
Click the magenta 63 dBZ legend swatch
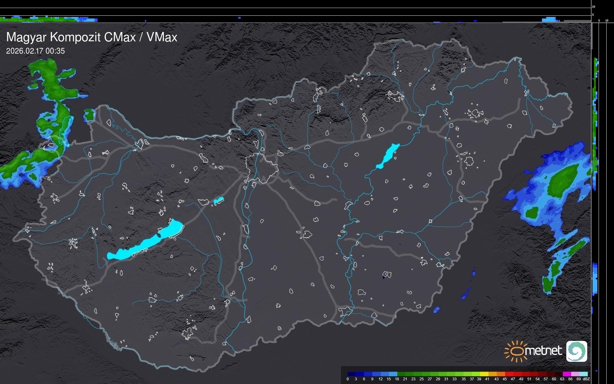tap(567, 374)
